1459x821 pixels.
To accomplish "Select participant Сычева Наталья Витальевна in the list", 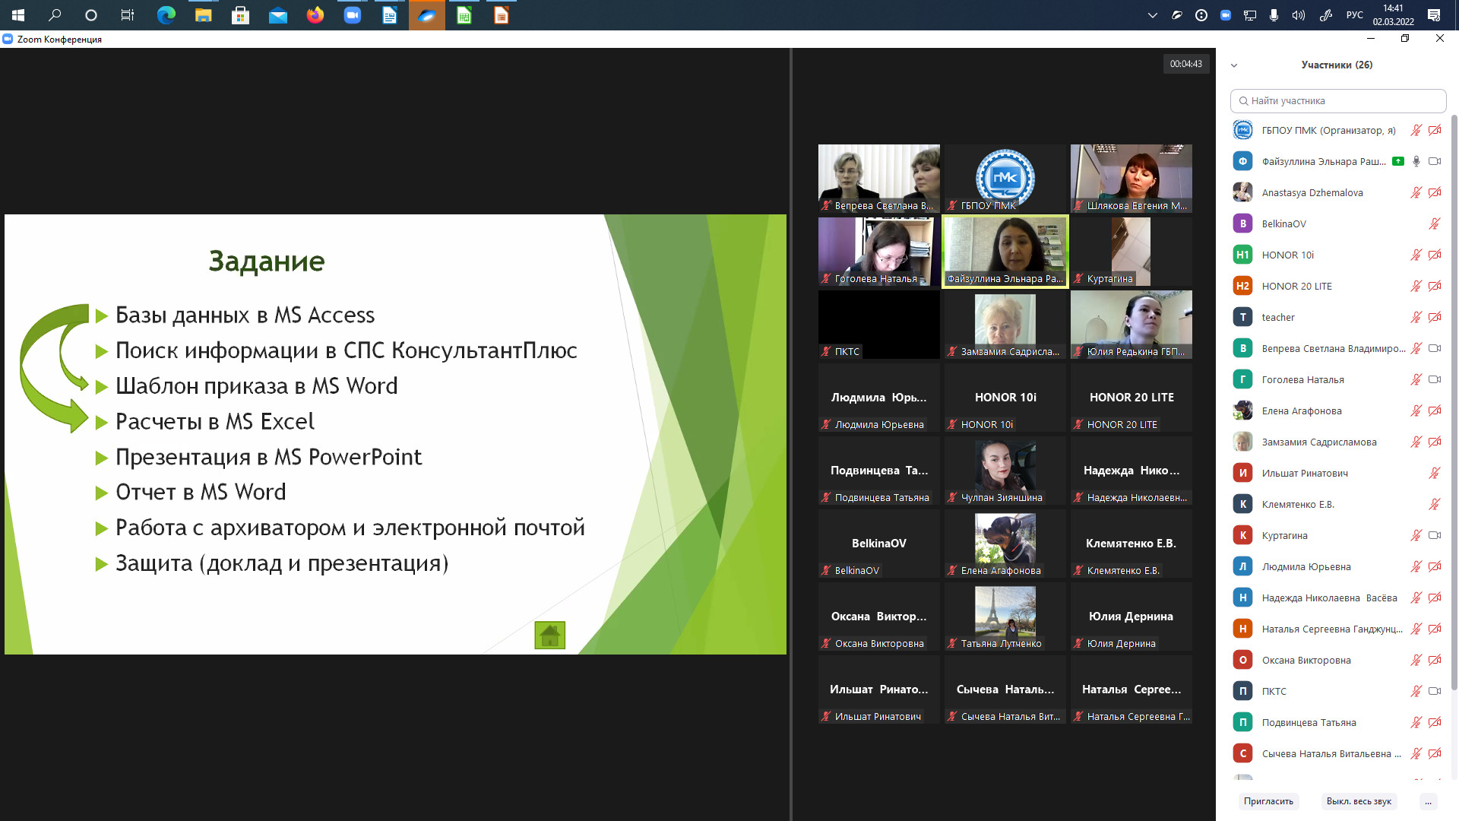I will click(1337, 753).
